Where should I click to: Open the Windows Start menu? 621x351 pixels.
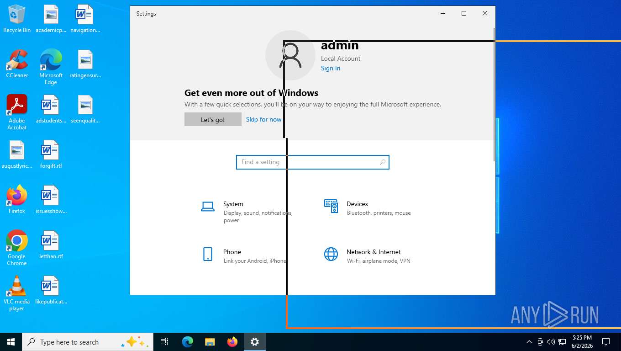[x=11, y=342]
